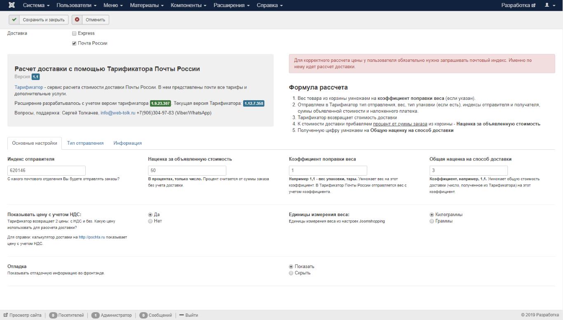
Task: Click the Посетителей counter badge
Action: pos(53,315)
